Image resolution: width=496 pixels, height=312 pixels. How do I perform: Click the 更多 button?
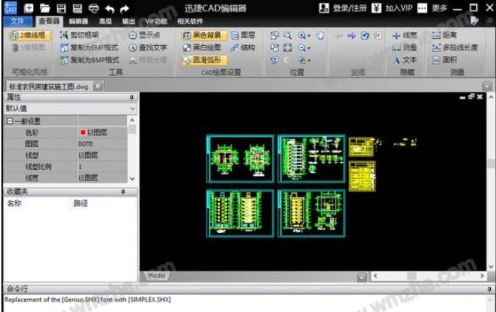pyautogui.click(x=432, y=8)
